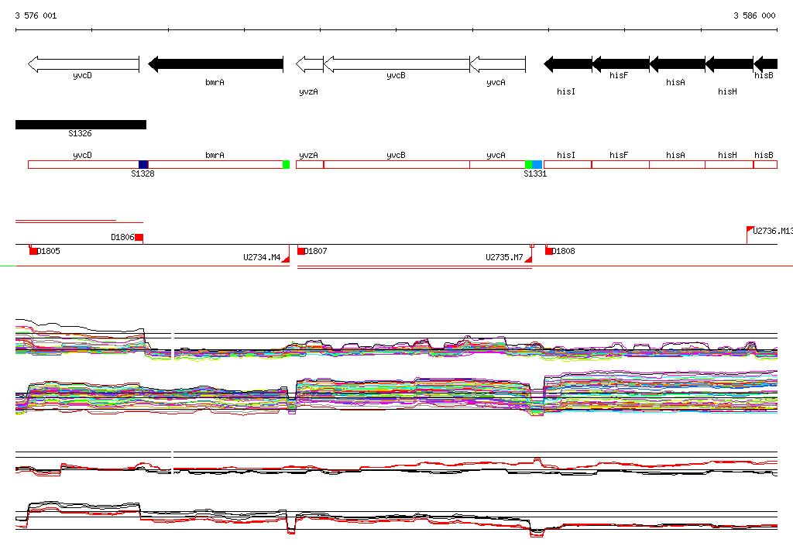
Task: Click the D1808 text label
Action: click(x=564, y=251)
